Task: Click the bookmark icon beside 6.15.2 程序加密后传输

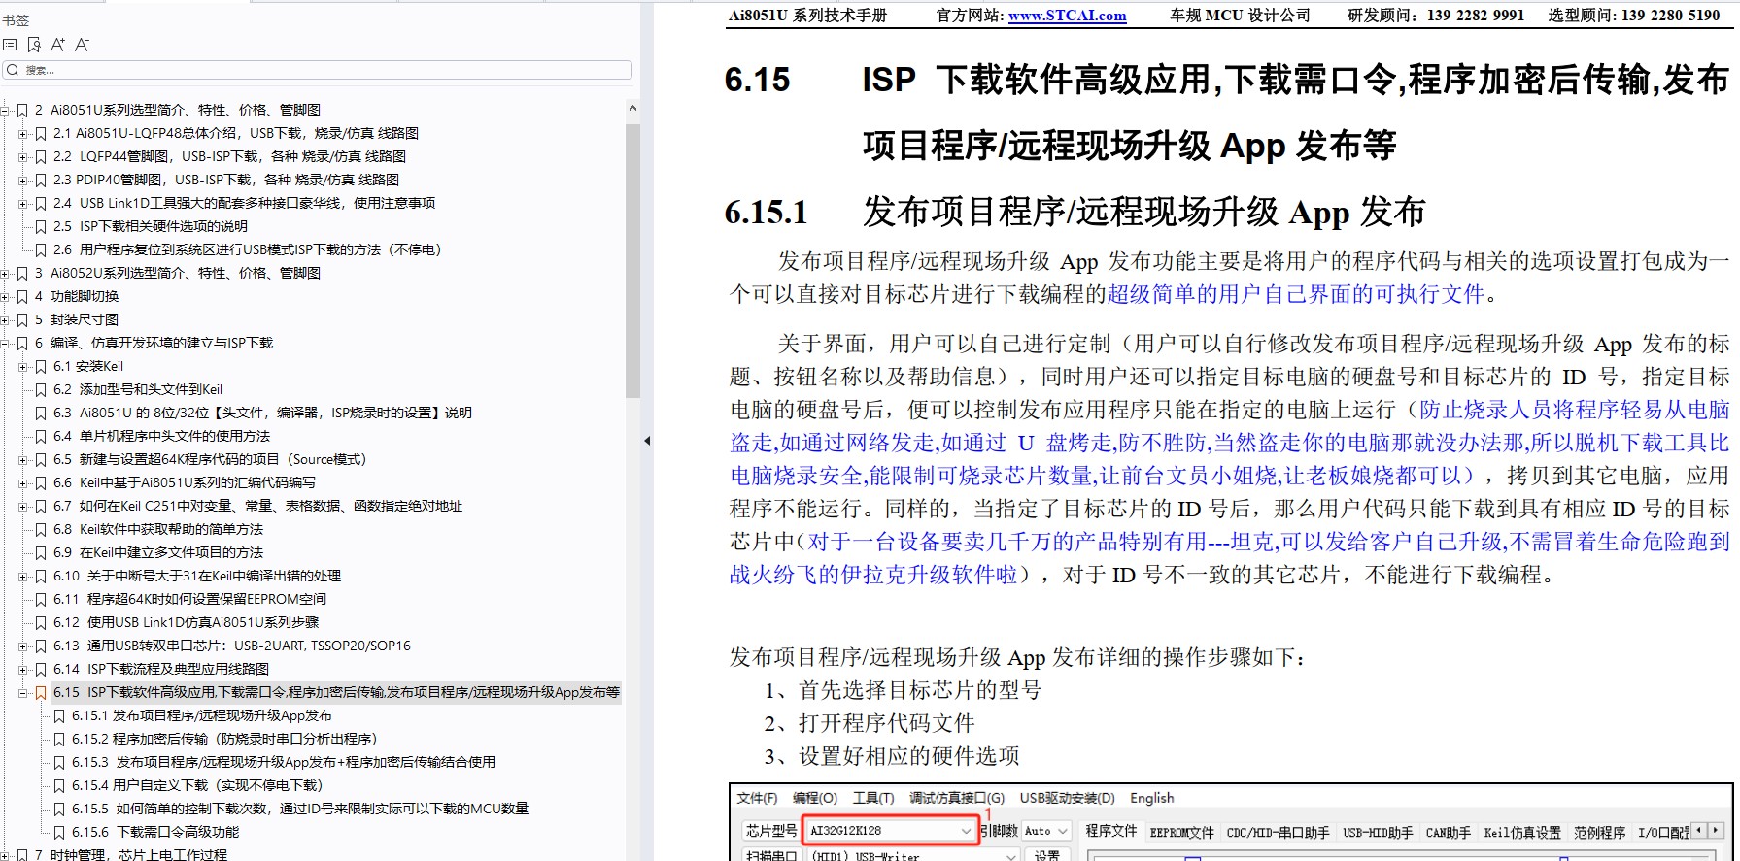Action: (59, 739)
